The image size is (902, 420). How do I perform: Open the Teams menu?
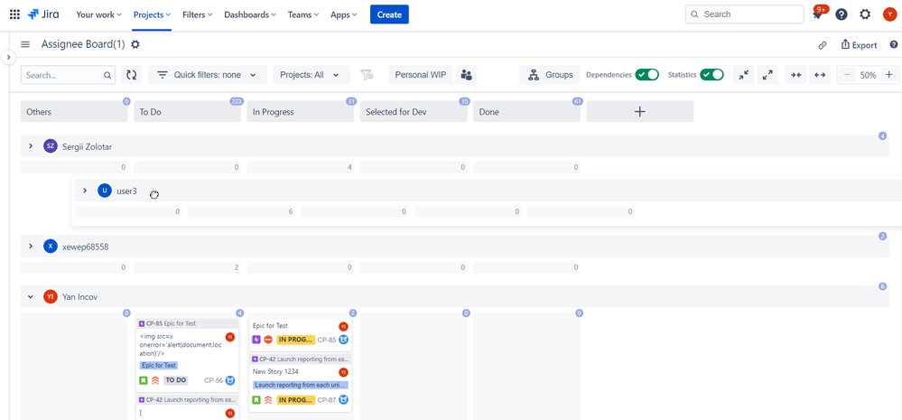point(303,15)
